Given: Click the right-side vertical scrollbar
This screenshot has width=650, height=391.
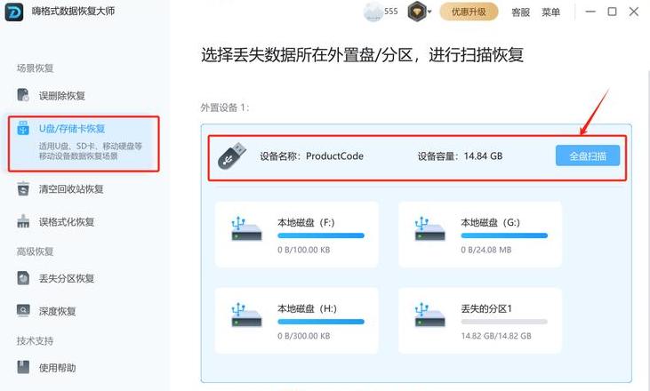Looking at the screenshot, I should coord(647,230).
